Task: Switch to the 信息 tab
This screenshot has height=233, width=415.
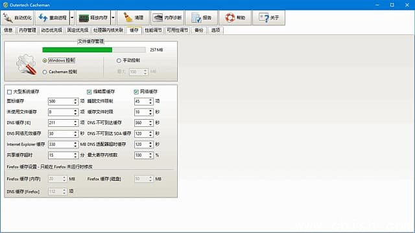Action: pyautogui.click(x=8, y=30)
